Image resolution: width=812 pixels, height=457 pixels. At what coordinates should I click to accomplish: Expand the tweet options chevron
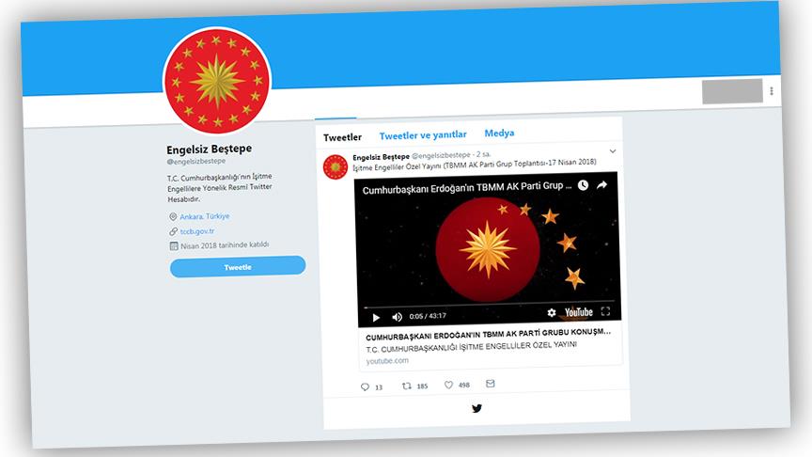point(613,151)
